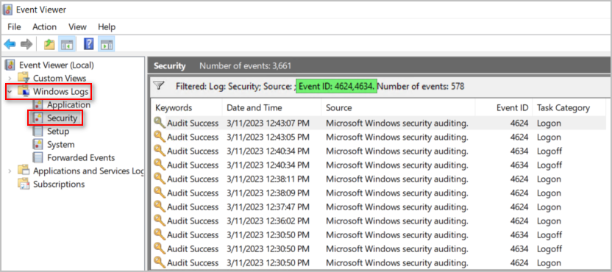Click key icon of 12:43:07 PM event

[x=159, y=123]
